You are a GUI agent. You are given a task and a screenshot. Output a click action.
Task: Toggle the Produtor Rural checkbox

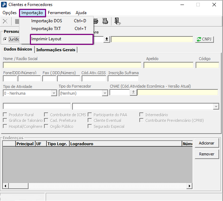(x=5, y=115)
